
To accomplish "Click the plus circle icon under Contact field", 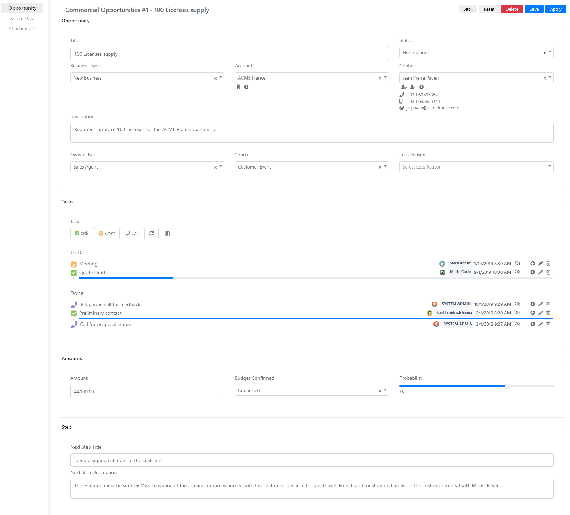I will point(422,87).
